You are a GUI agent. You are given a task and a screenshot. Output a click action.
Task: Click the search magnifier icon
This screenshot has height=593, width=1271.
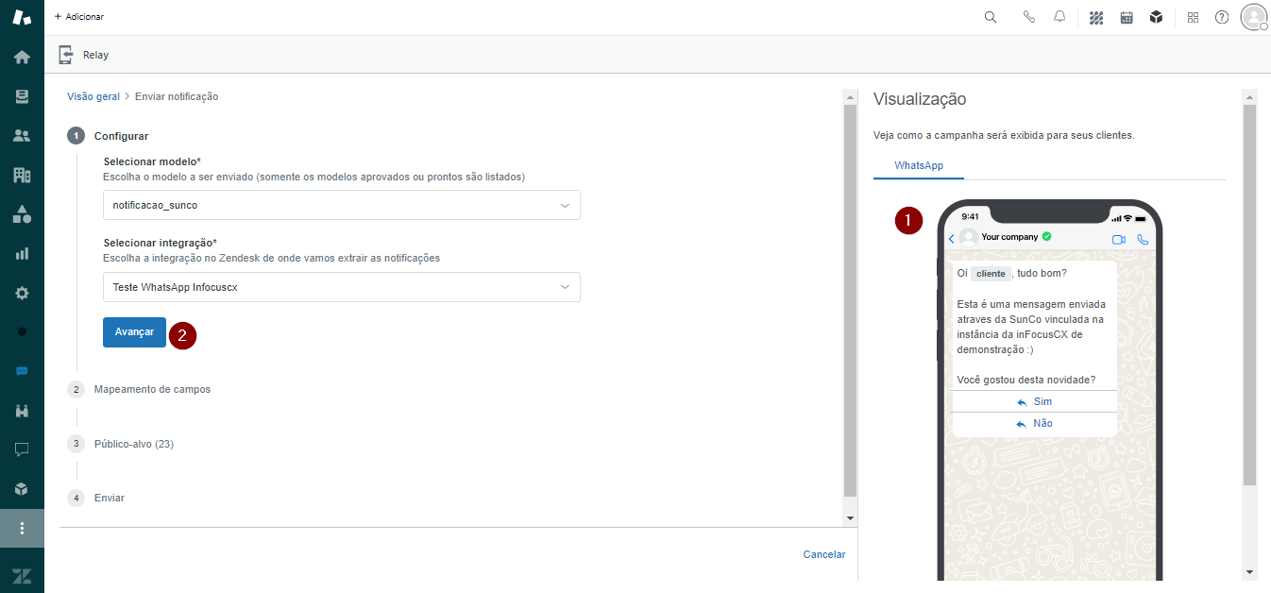(x=991, y=17)
